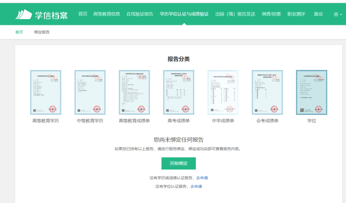Select 学历学位认证与成绩验证 menu
This screenshot has width=346, height=203.
(x=184, y=14)
